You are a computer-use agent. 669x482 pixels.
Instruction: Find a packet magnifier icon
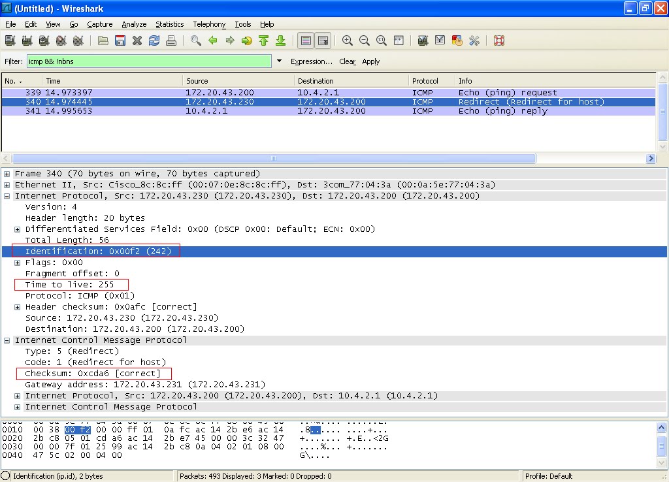[x=196, y=40]
